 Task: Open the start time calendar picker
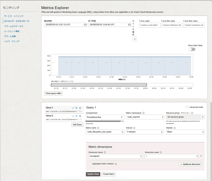tap(85, 25)
